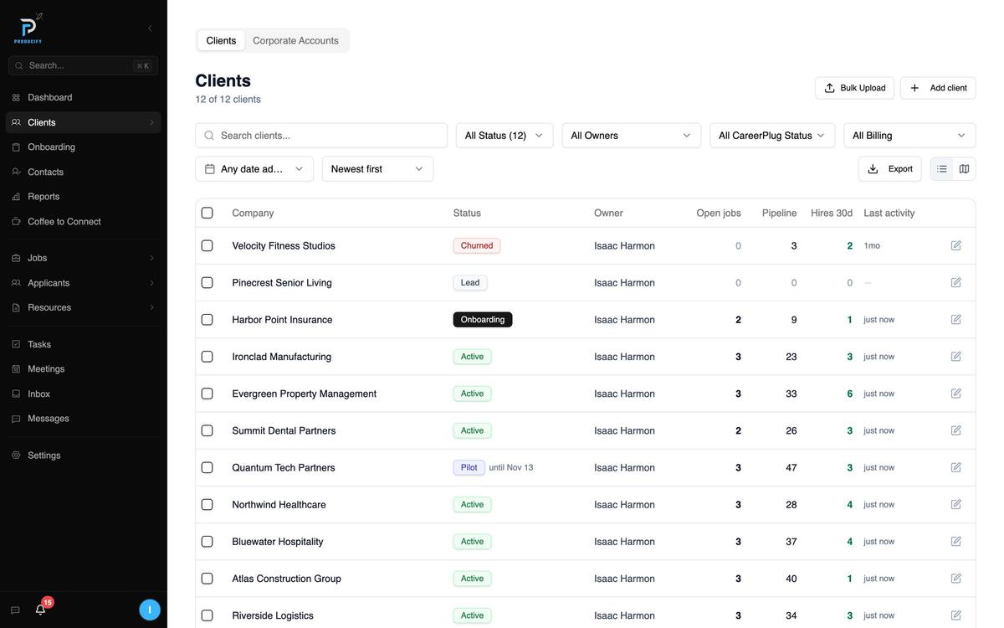Open Onboarding from the sidebar

click(84, 147)
